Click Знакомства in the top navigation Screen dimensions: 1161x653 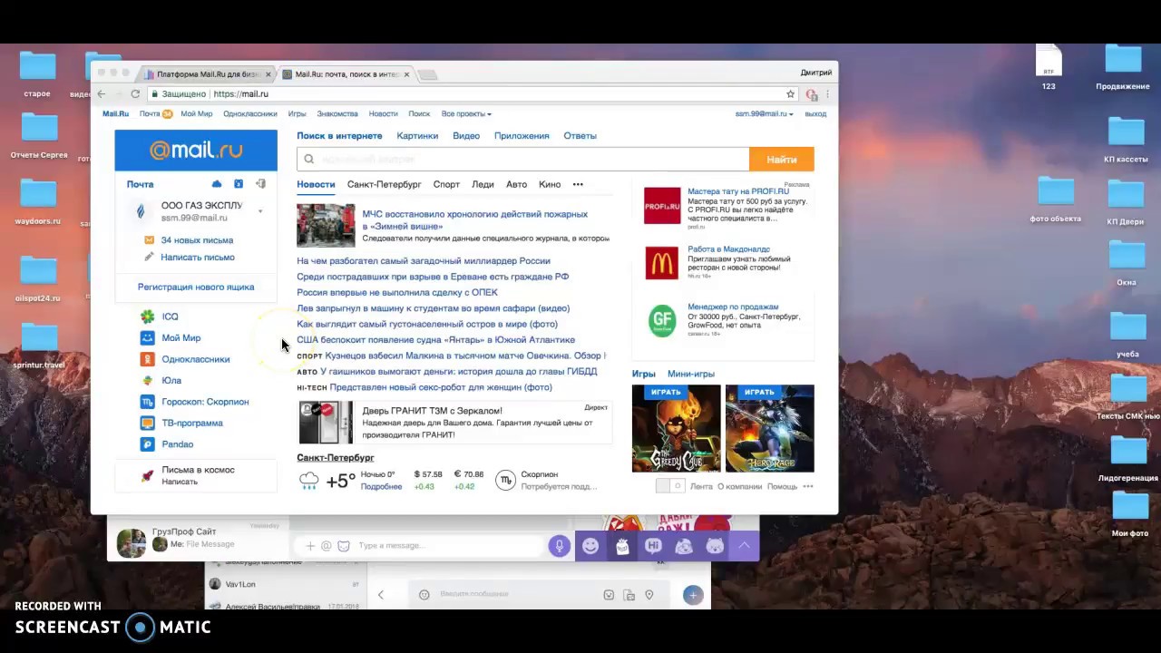tap(337, 114)
